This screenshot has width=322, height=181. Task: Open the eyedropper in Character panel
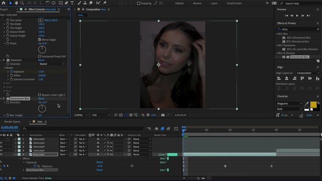(306, 104)
